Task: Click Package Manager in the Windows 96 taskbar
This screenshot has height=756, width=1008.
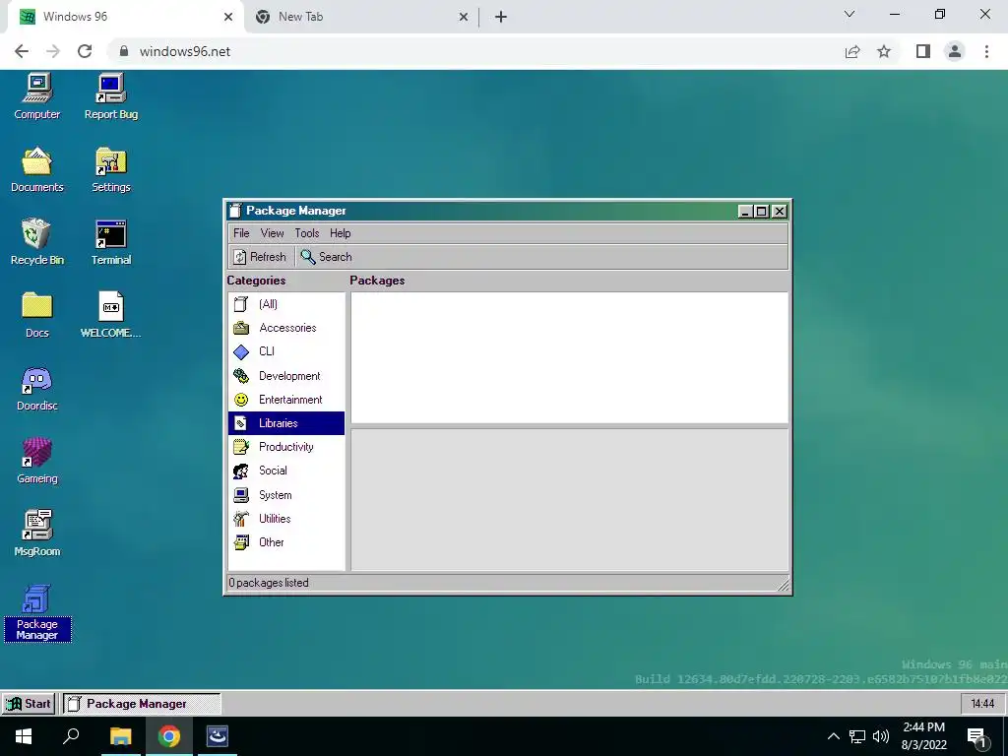Action: click(x=142, y=704)
